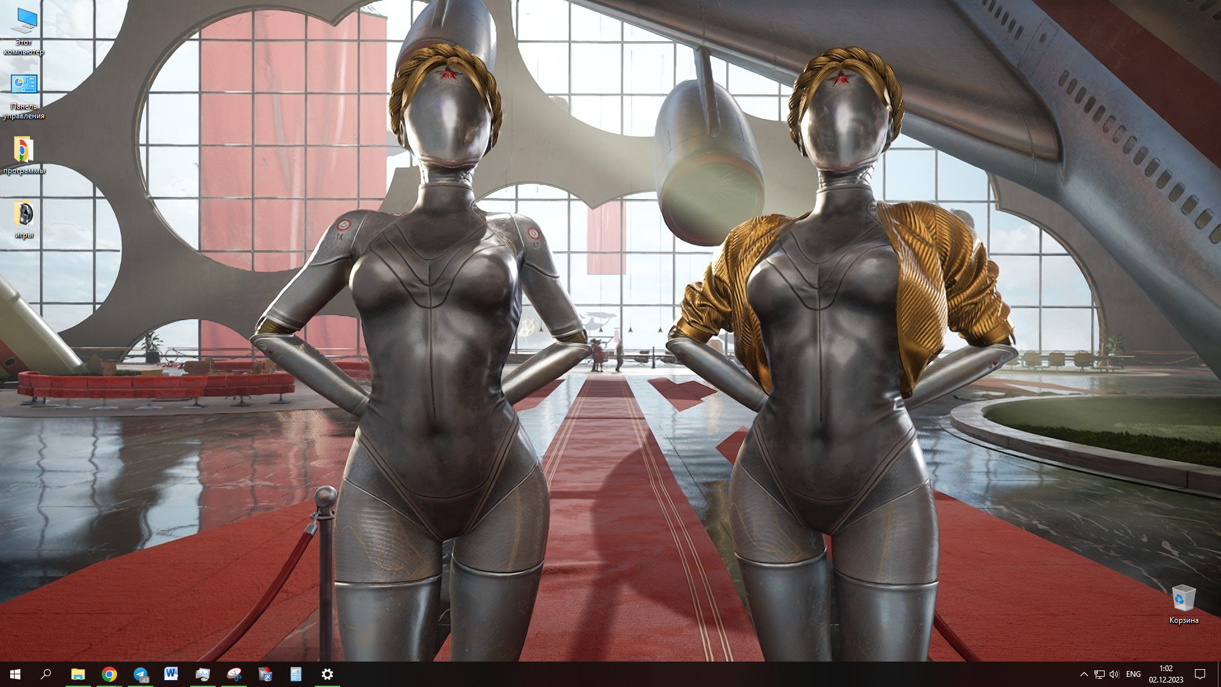Open the Settings gear in the taskbar

pyautogui.click(x=328, y=674)
